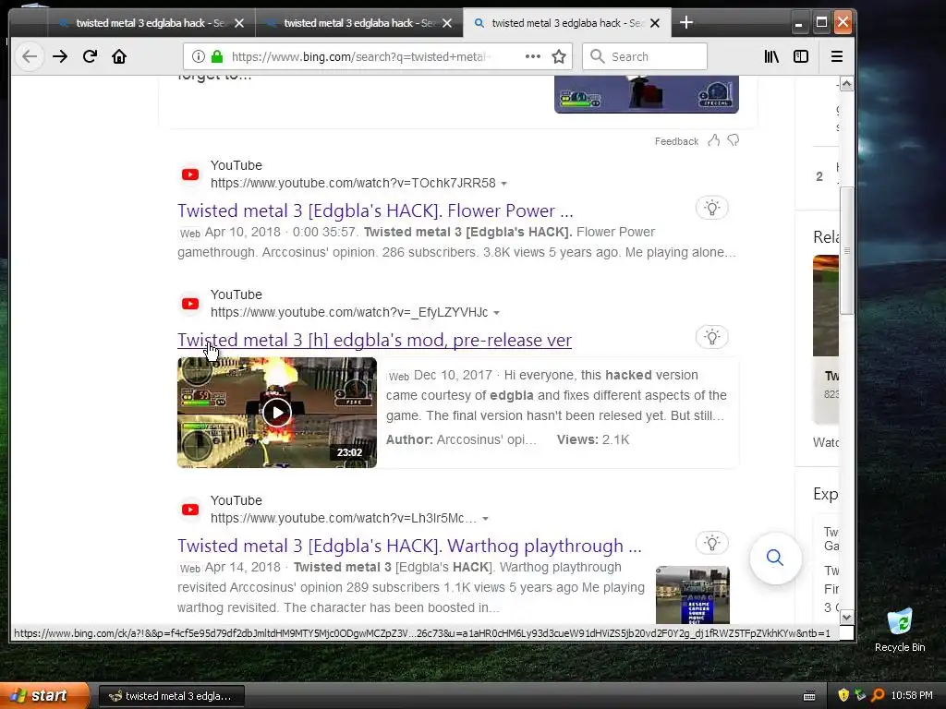
Task: Close the first browser tab
Action: pos(239,23)
